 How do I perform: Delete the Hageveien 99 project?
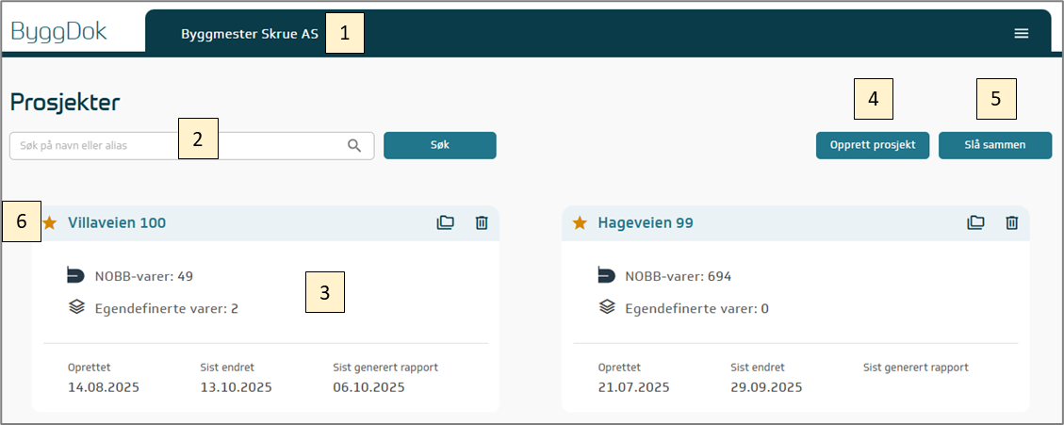point(1012,223)
